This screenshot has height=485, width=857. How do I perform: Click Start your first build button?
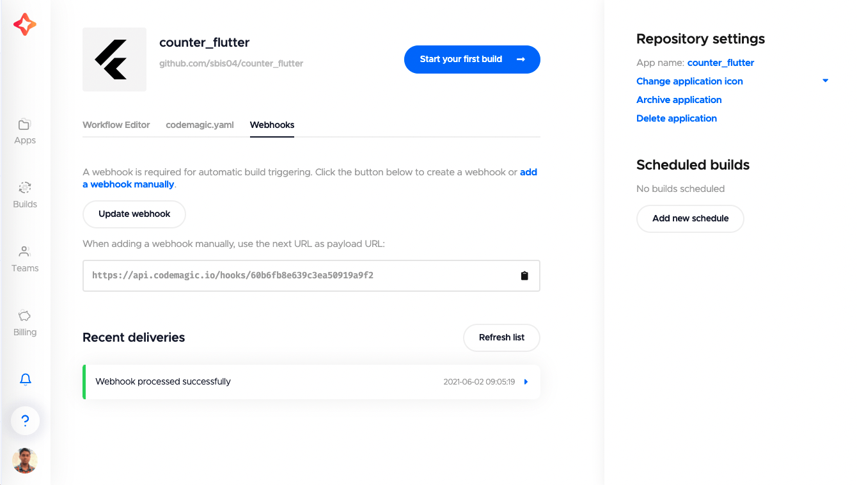[472, 60]
